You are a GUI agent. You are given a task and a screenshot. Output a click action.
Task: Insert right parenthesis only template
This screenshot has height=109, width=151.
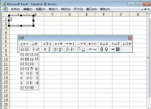27,73
